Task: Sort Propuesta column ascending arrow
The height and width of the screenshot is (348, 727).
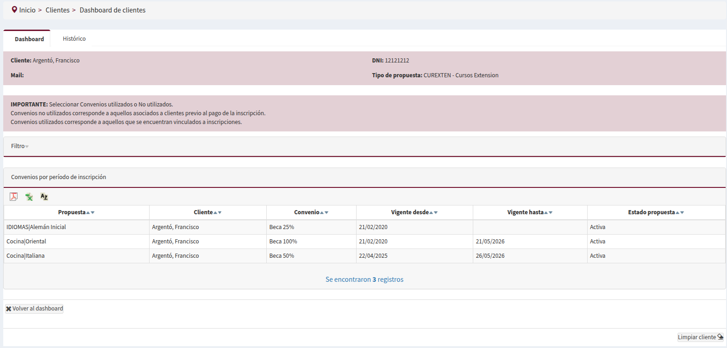Action: (x=88, y=213)
